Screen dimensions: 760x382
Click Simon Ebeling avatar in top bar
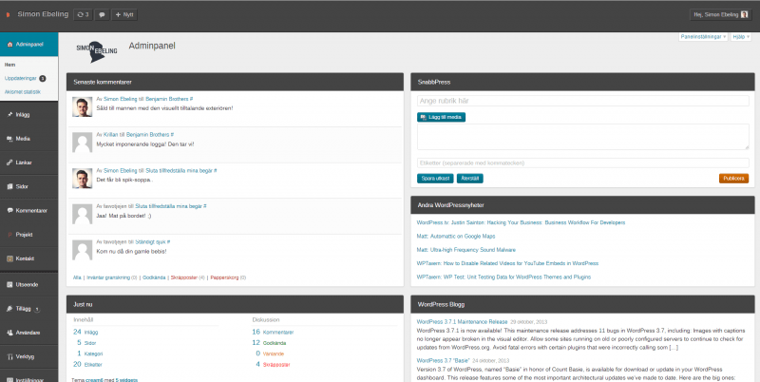[744, 14]
